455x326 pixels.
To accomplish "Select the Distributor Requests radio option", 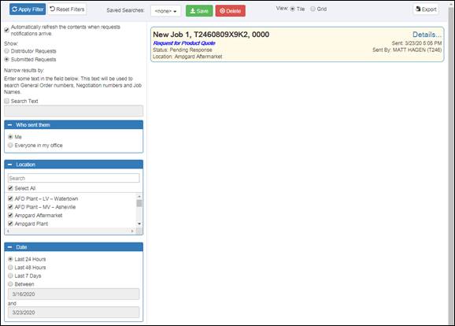I will point(6,51).
